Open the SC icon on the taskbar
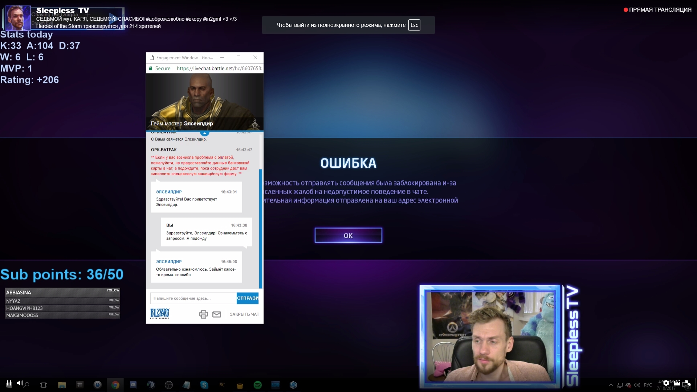The width and height of the screenshot is (697, 392). [222, 385]
